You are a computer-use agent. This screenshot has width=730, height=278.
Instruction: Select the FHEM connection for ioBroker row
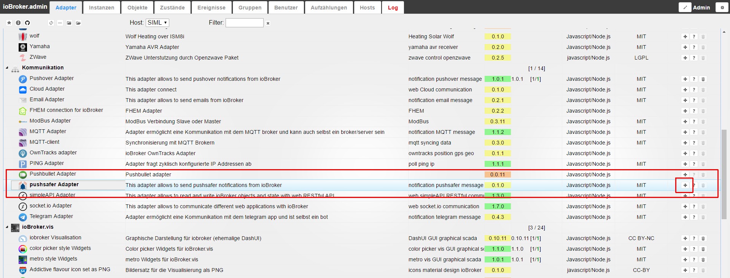click(x=361, y=111)
